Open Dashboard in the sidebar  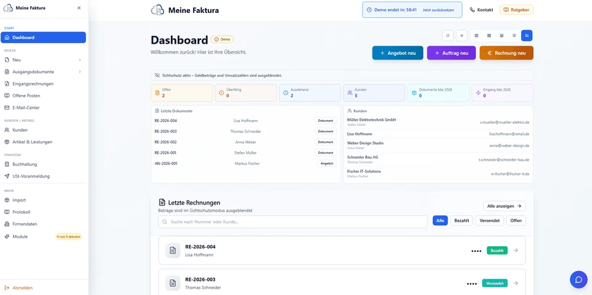(43, 38)
